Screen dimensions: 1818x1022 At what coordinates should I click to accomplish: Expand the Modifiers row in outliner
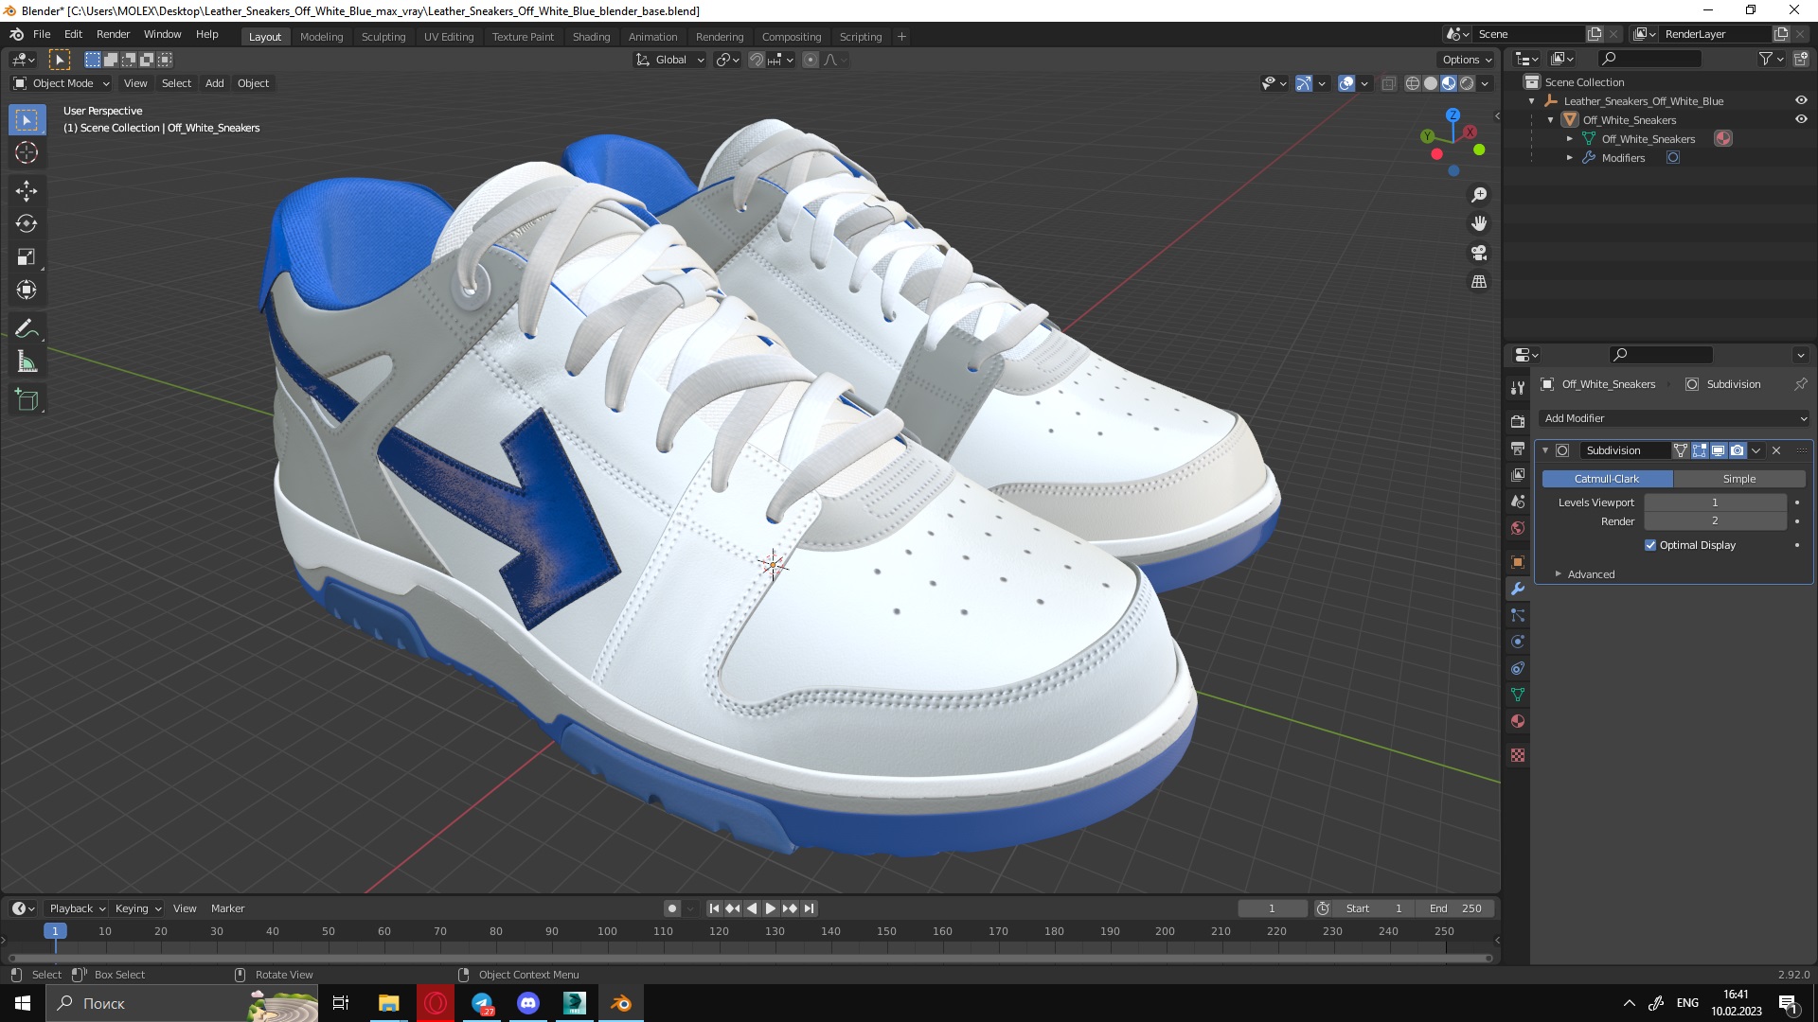pos(1569,158)
